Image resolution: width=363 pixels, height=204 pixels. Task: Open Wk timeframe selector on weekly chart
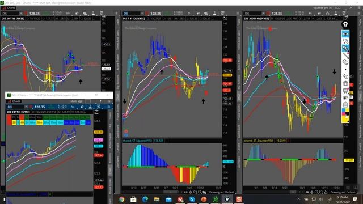pyautogui.click(x=68, y=14)
